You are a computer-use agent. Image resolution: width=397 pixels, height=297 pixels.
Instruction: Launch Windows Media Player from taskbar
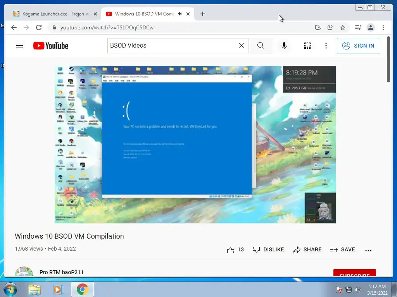[x=58, y=289]
